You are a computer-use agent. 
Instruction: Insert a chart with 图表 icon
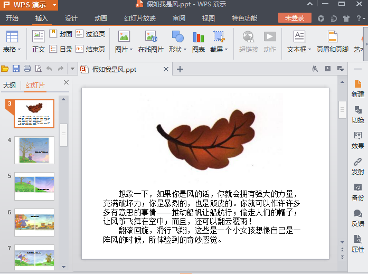tap(199, 37)
